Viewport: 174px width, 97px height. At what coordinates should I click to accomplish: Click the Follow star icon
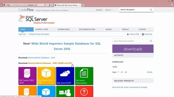(x=128, y=34)
